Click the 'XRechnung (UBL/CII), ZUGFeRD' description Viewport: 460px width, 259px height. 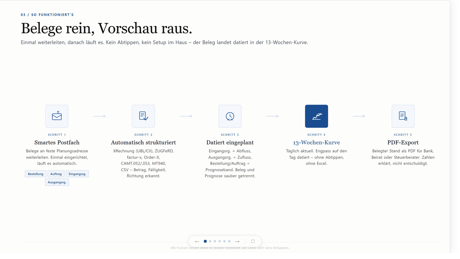coord(143,164)
